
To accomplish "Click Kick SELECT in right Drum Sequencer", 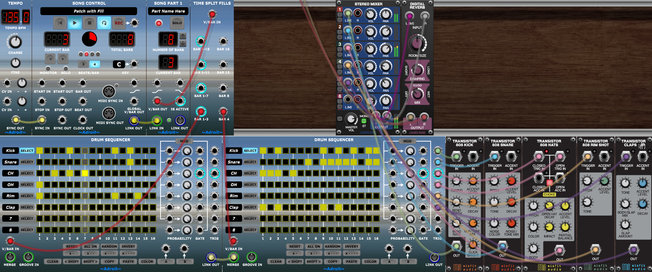I will [x=250, y=151].
